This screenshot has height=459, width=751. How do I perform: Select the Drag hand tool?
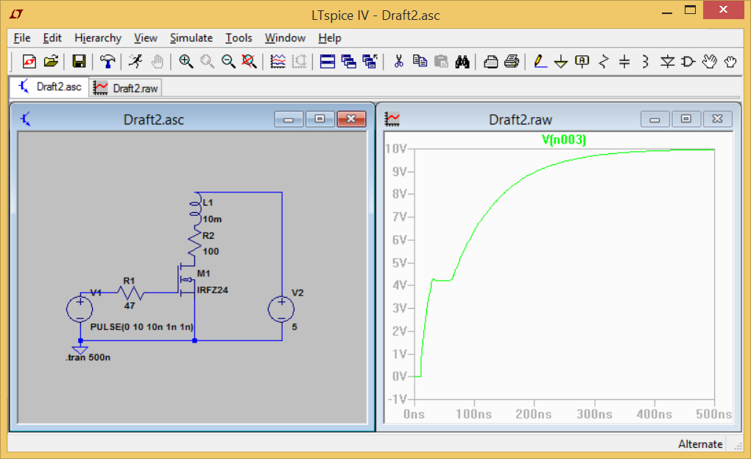(x=730, y=61)
